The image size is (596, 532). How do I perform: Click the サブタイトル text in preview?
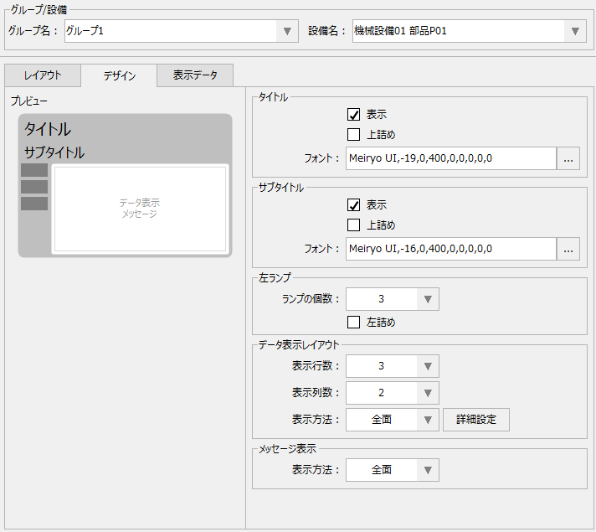pos(54,152)
